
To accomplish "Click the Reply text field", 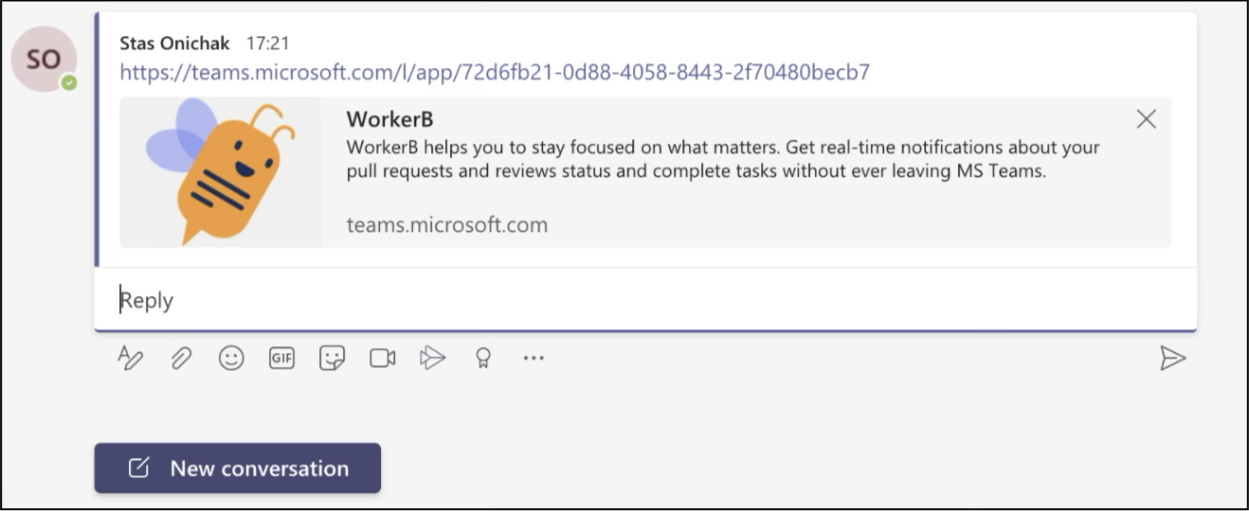I will pos(645,300).
